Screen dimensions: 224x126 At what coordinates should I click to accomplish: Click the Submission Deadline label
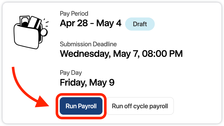[x=88, y=44]
